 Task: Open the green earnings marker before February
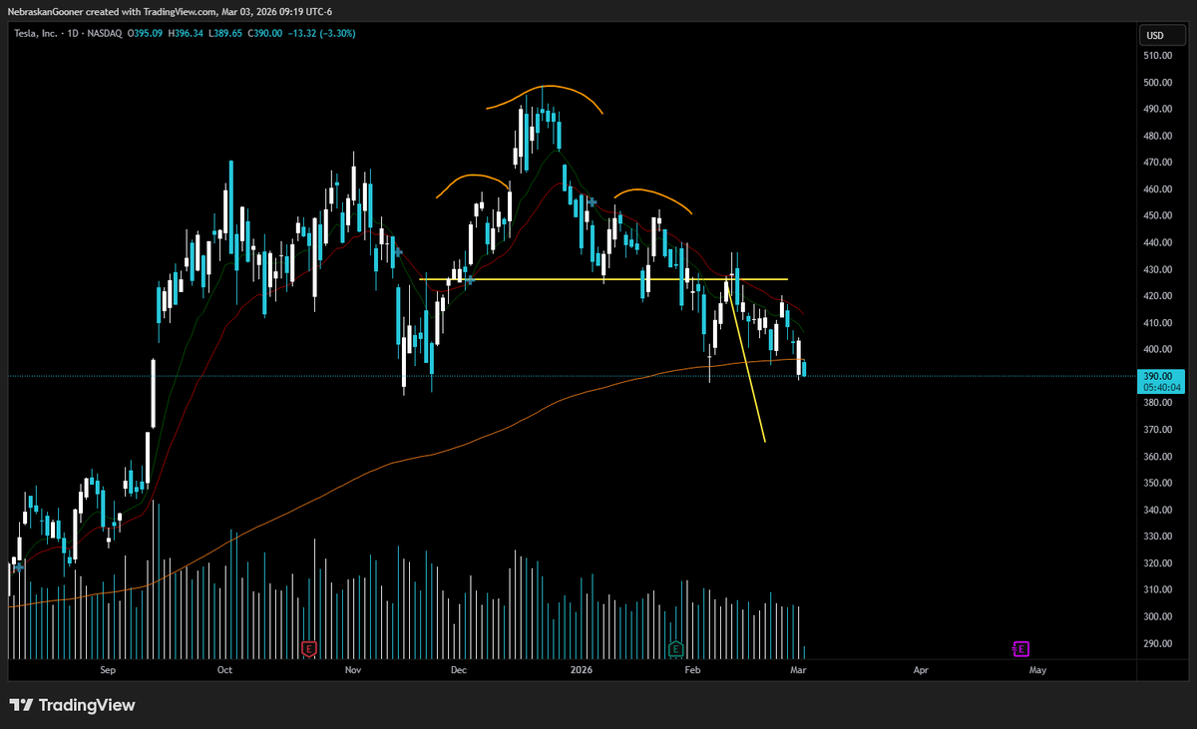(676, 648)
